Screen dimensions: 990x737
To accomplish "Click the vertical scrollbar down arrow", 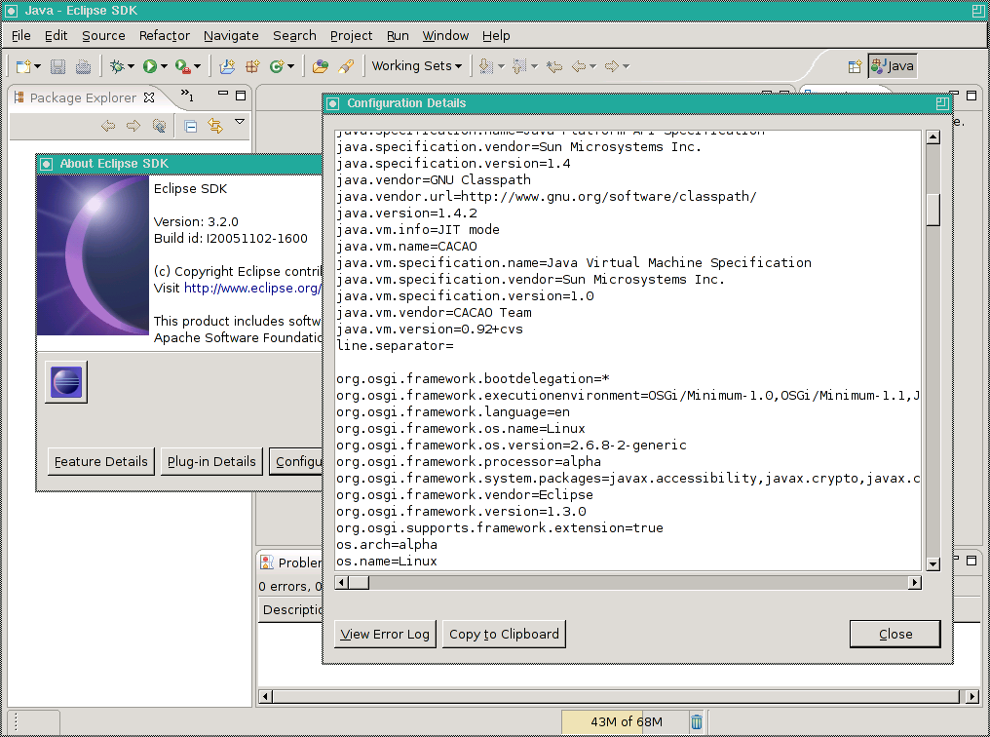I will (x=933, y=563).
